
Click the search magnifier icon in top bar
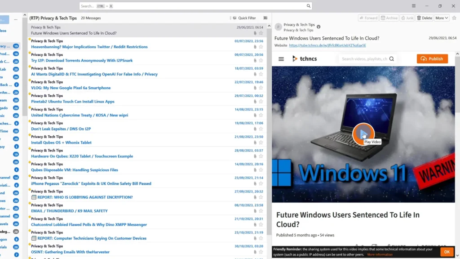click(308, 6)
